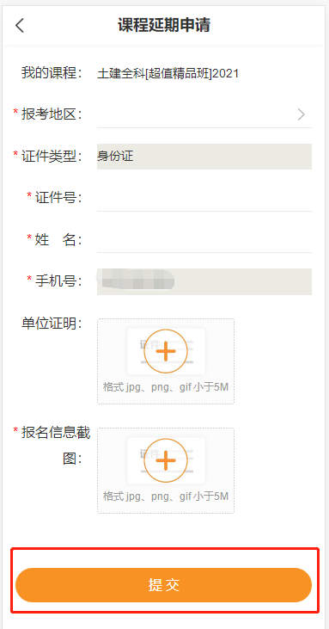
Task: Select the greyed 手机号 field
Action: [204, 281]
